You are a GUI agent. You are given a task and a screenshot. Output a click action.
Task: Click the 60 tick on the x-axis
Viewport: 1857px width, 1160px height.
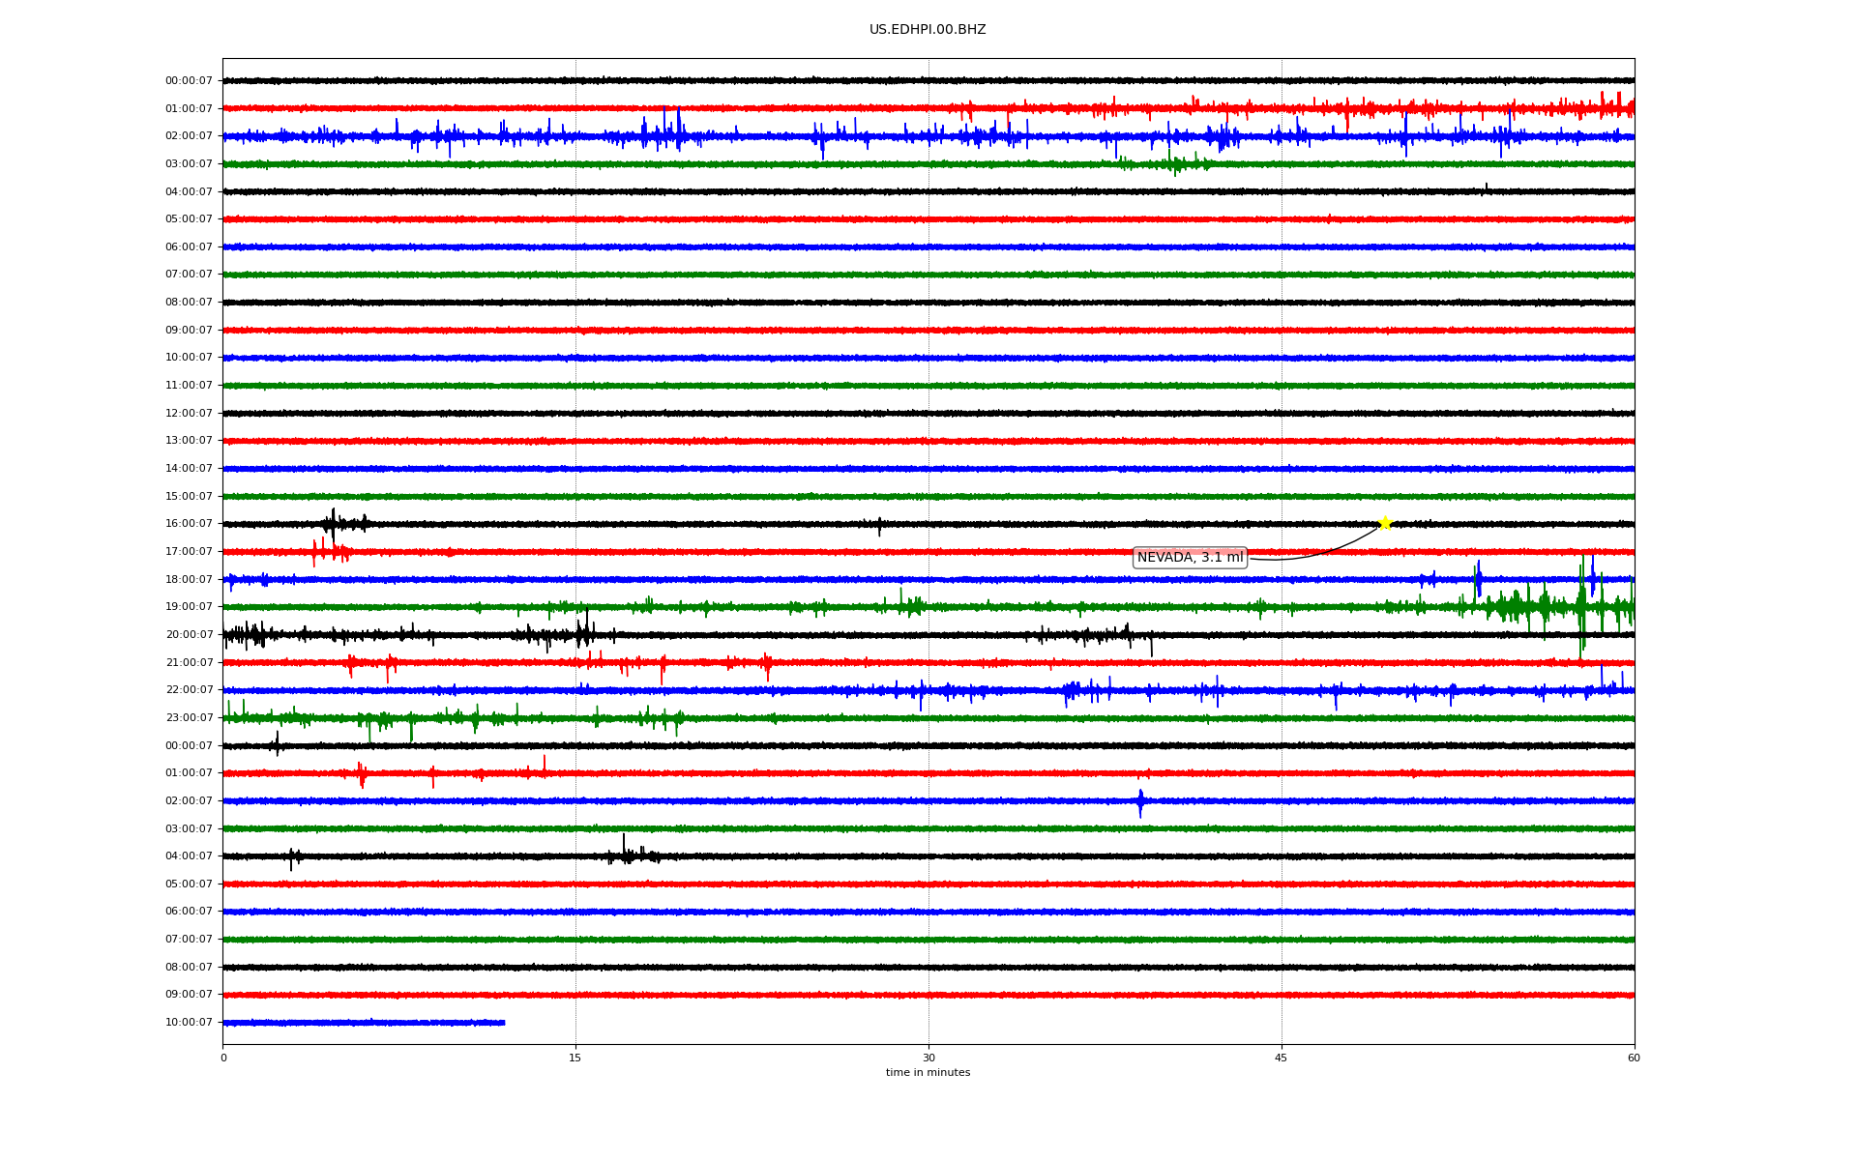[1634, 1058]
